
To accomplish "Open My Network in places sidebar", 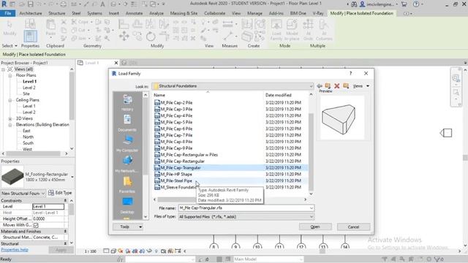I will coord(127,164).
